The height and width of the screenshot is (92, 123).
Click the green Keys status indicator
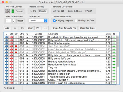(x=13, y=10)
